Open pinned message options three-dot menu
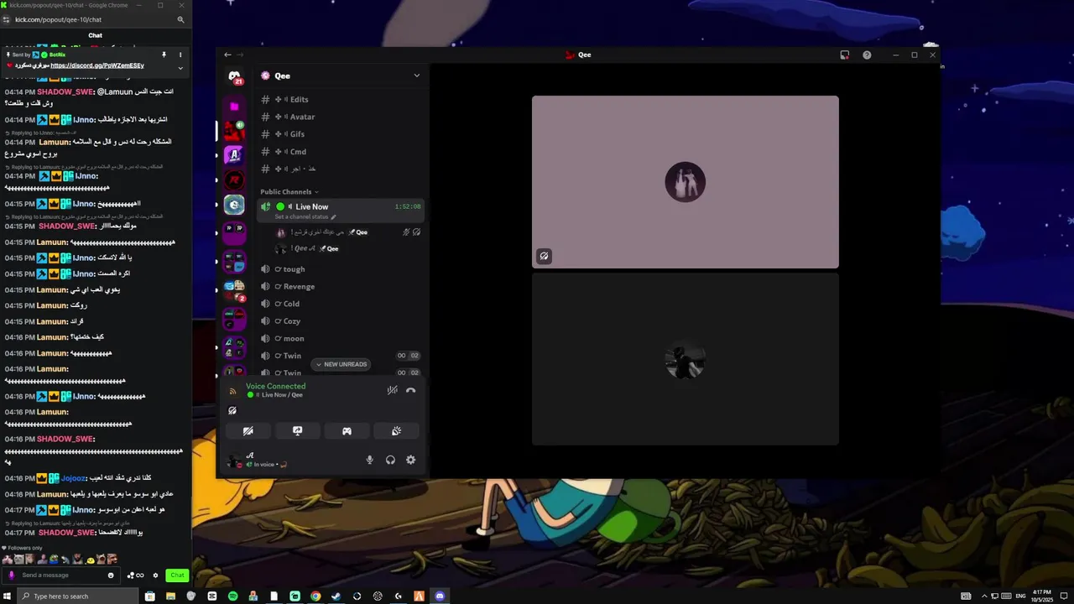Viewport: 1074px width, 604px height. [180, 55]
